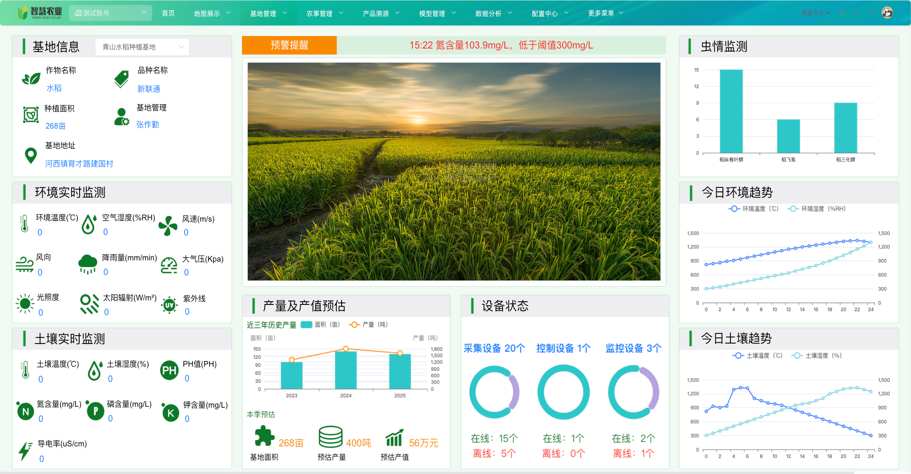Go to 首页 home page

click(168, 13)
